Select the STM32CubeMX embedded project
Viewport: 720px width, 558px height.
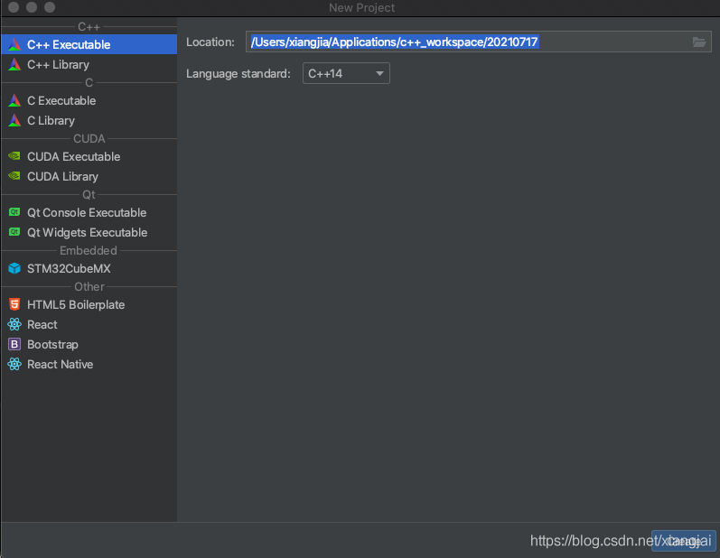pos(89,268)
